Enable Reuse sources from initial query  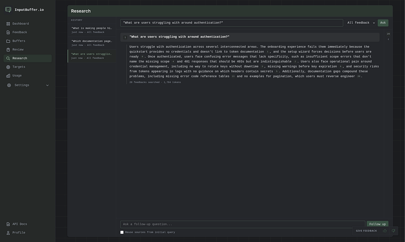[122, 232]
